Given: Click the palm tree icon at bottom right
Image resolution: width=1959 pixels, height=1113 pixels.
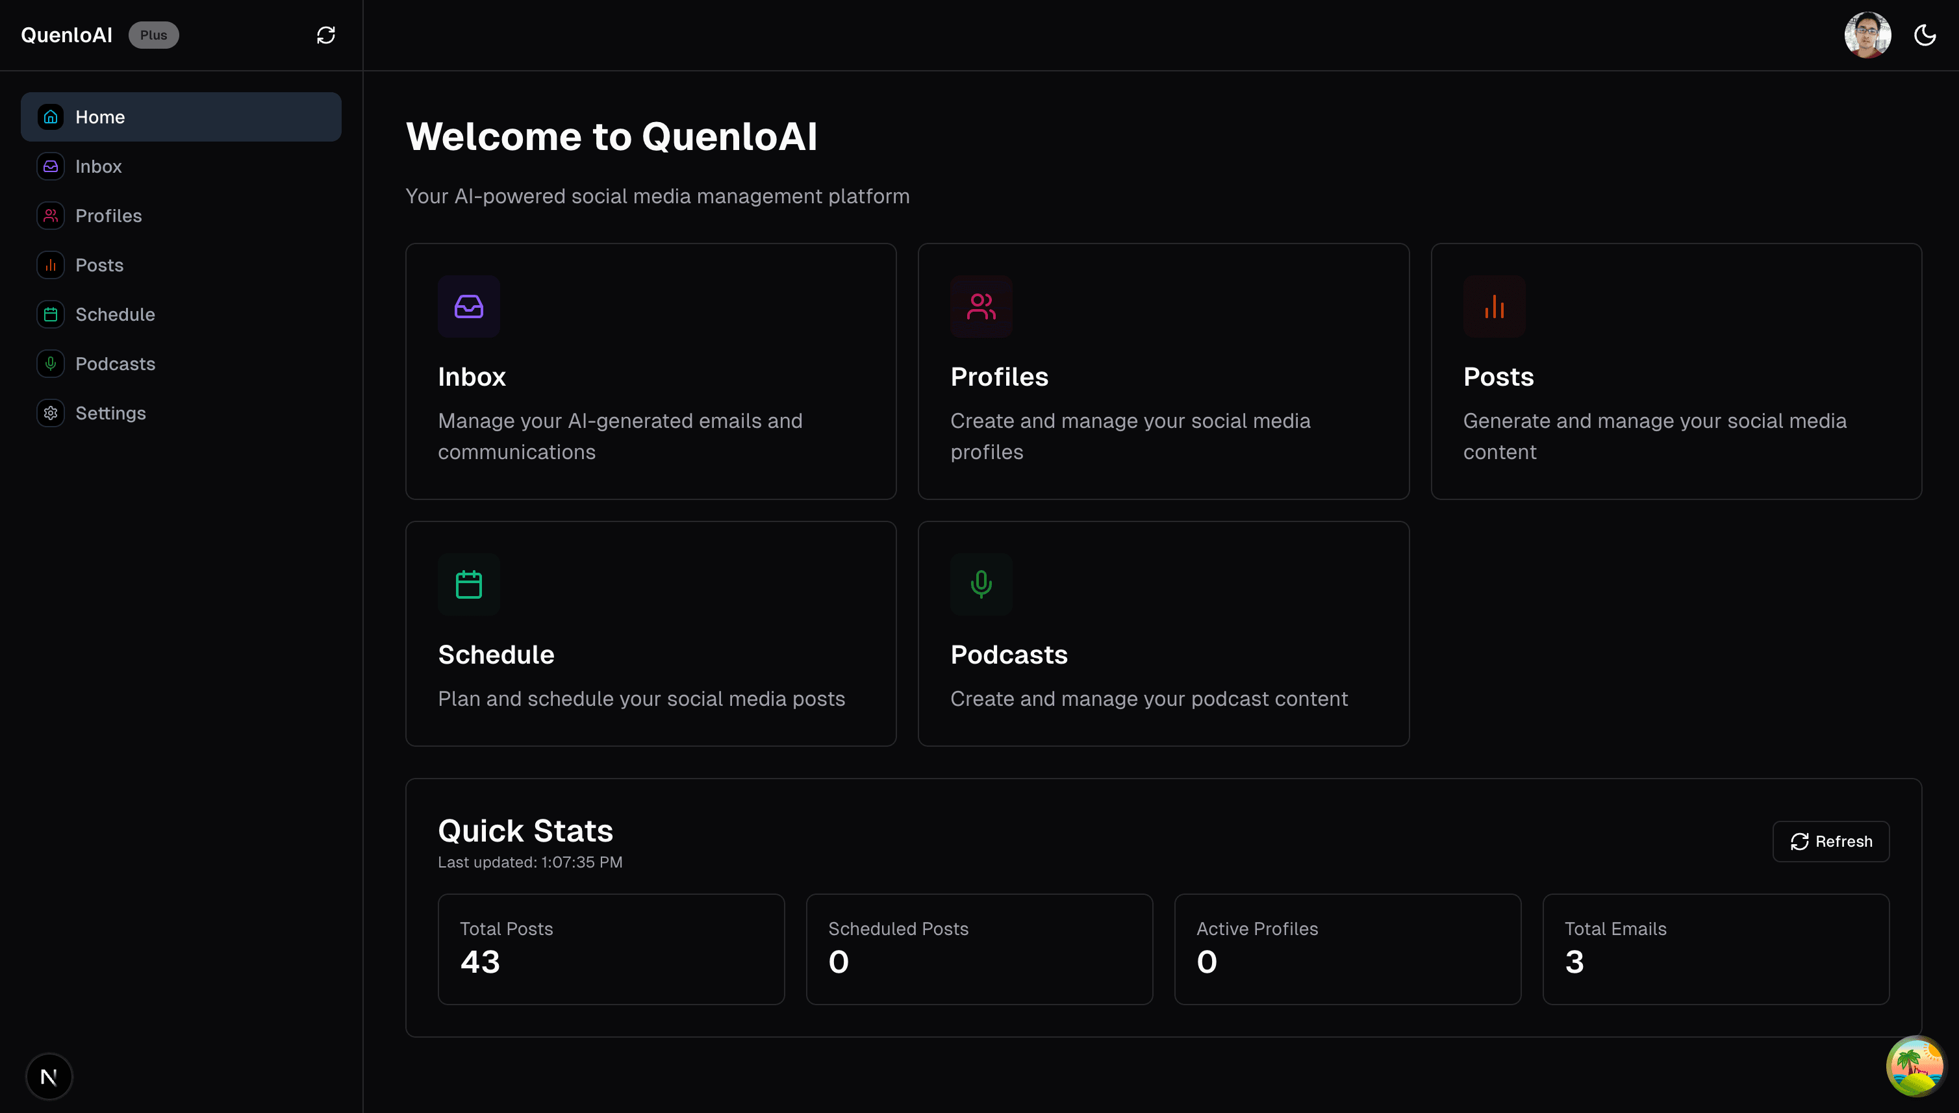Looking at the screenshot, I should (1915, 1066).
